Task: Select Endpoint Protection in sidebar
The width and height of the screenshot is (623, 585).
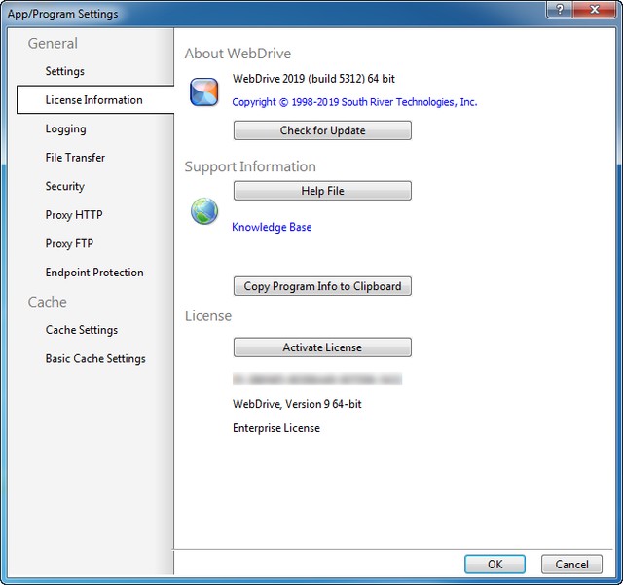Action: pyautogui.click(x=94, y=273)
